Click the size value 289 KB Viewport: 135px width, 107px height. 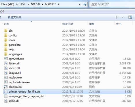coord(126,101)
